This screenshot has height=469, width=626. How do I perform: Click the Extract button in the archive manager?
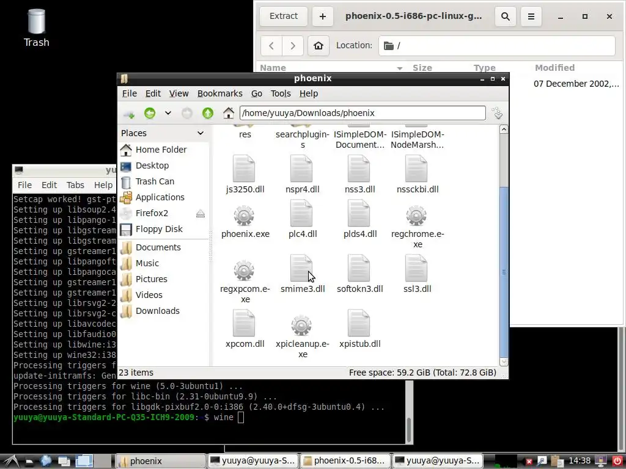pyautogui.click(x=284, y=16)
